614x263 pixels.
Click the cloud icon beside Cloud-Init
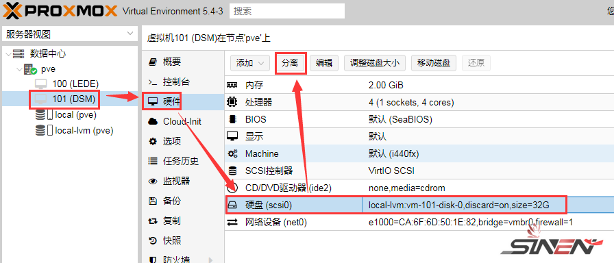(x=153, y=122)
